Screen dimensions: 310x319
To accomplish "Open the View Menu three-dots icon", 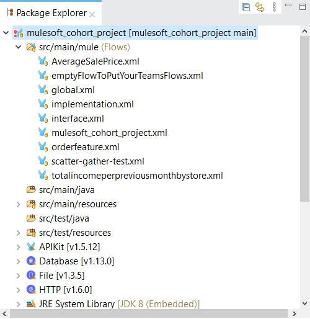I will pos(274,7).
